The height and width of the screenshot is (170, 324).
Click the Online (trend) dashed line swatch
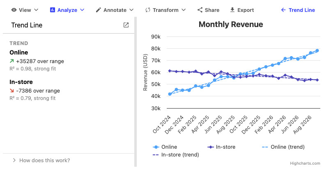click(x=265, y=147)
